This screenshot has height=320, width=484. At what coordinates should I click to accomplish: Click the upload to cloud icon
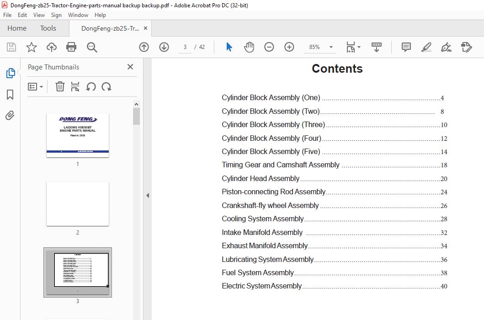(52, 47)
